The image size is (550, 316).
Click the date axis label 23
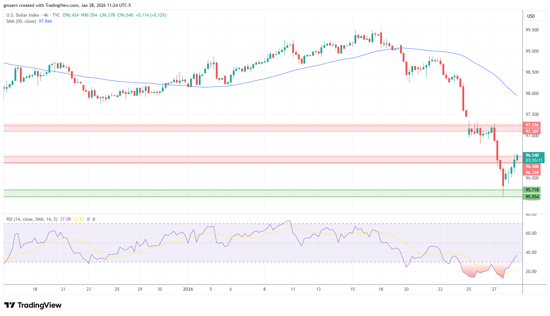(89, 289)
